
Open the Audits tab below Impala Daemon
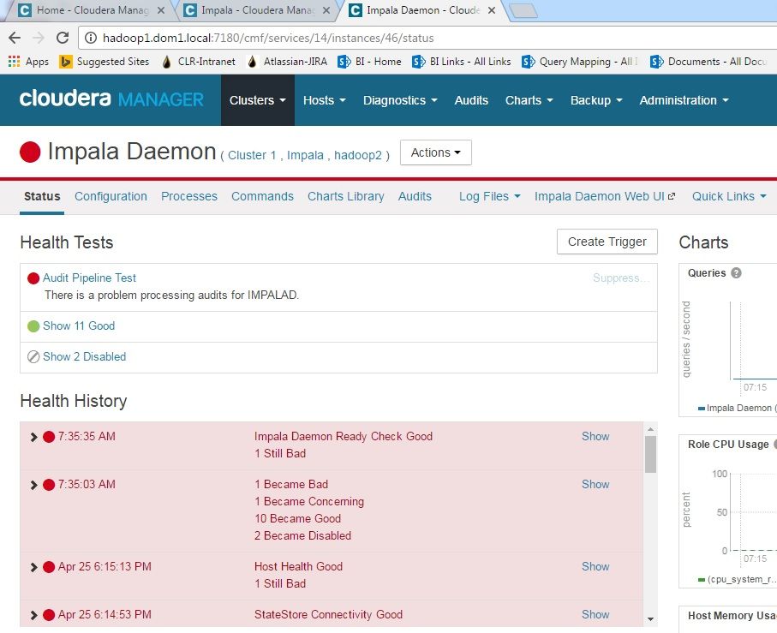click(x=415, y=196)
